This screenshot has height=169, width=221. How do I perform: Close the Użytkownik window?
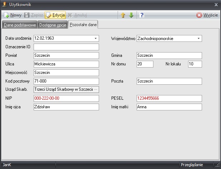pyautogui.click(x=216, y=5)
